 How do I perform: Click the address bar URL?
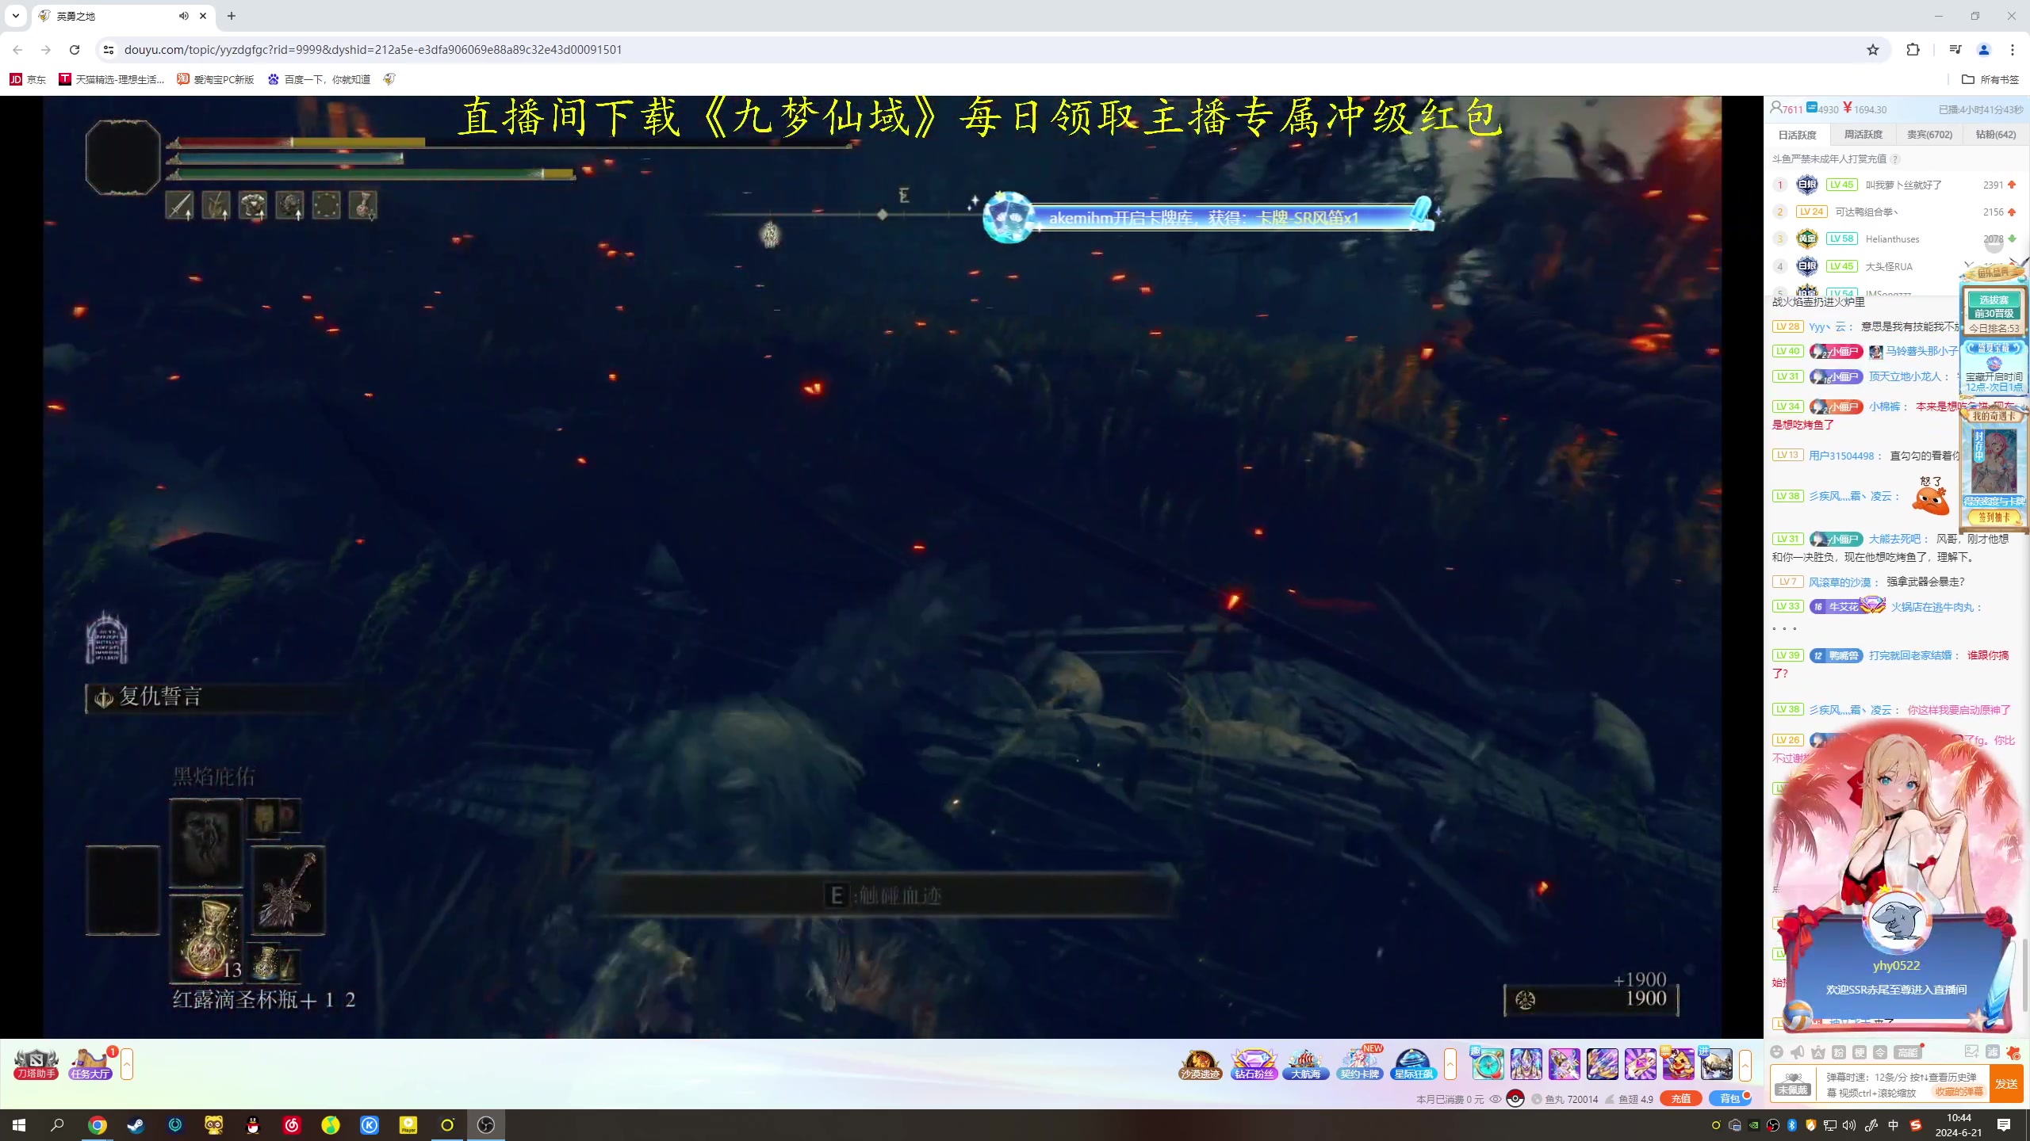pos(373,50)
